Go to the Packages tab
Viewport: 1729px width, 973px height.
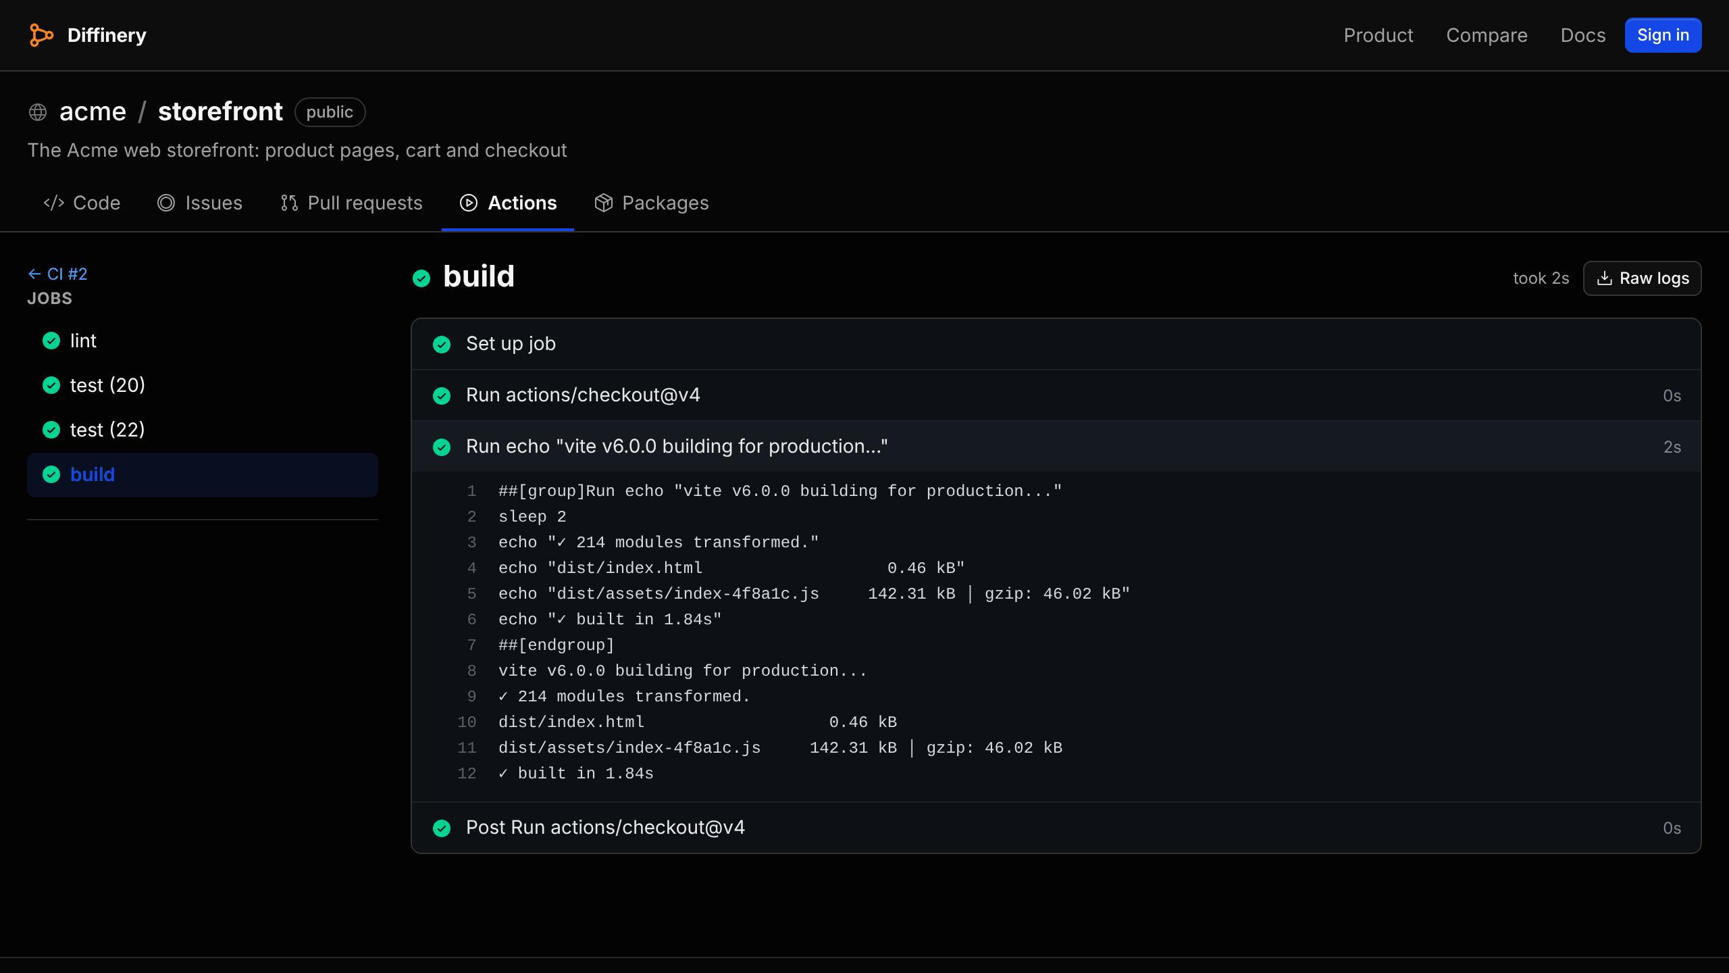[652, 203]
